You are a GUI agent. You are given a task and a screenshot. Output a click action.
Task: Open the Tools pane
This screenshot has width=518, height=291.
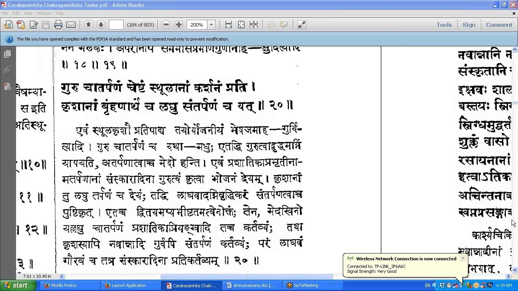444,25
